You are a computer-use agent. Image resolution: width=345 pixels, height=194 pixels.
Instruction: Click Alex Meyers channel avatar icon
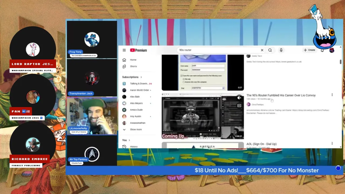tap(124, 103)
